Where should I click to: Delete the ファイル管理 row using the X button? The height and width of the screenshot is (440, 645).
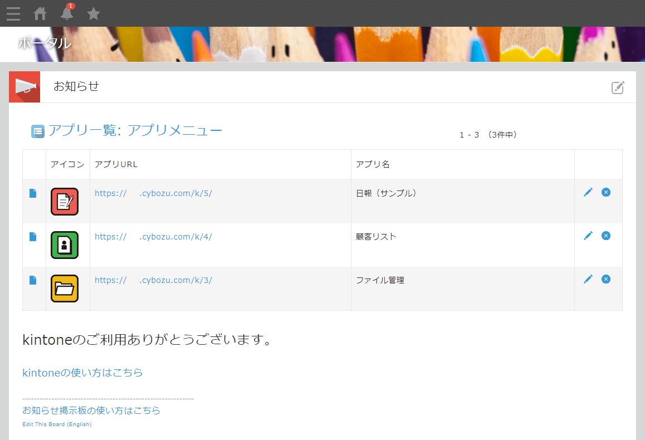606,278
